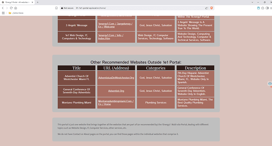
Task: Click the browser back arrow
Action: 3,8
